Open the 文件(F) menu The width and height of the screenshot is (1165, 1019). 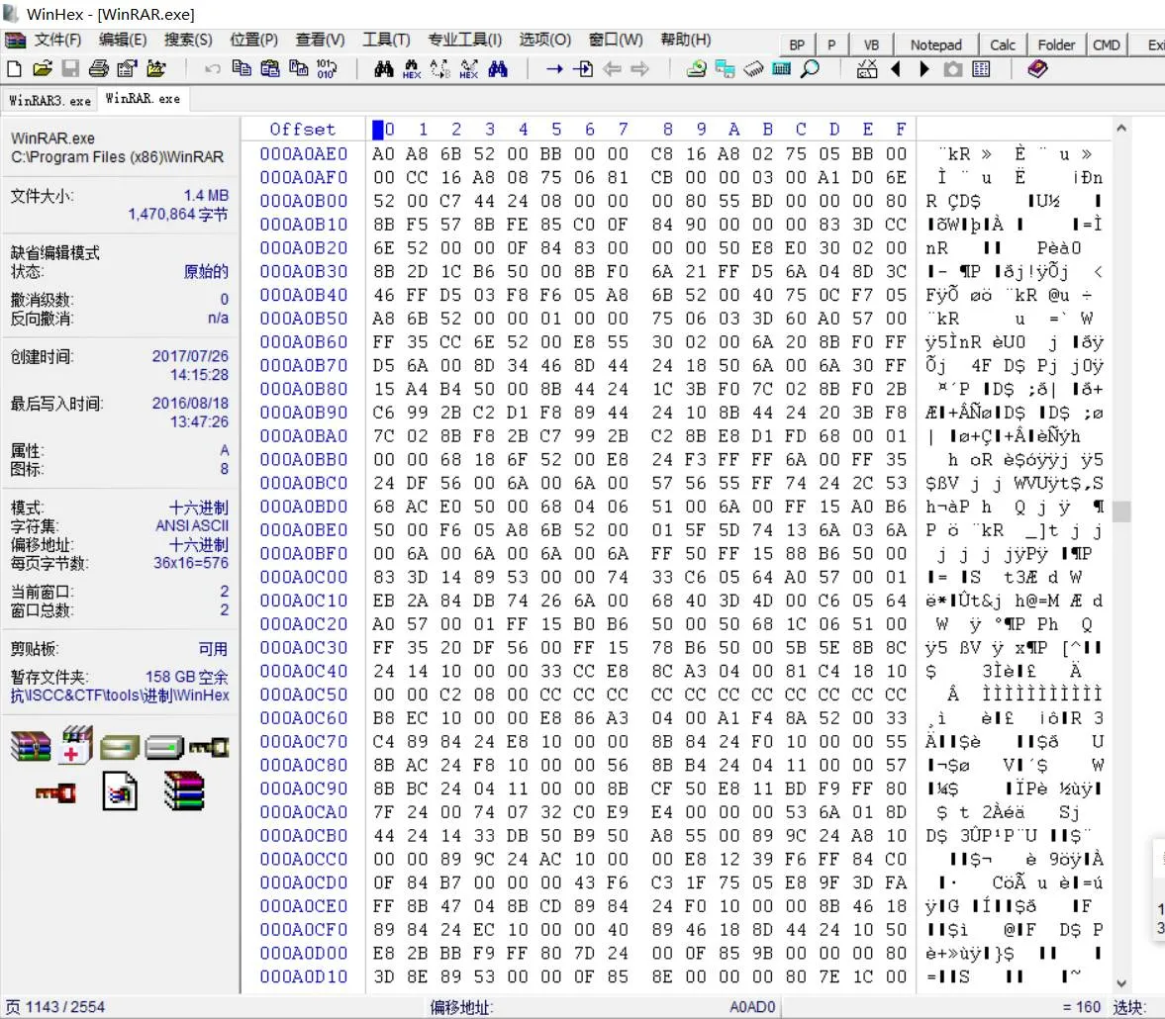[57, 40]
